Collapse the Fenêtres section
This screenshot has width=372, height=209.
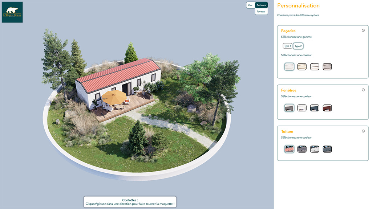363,90
